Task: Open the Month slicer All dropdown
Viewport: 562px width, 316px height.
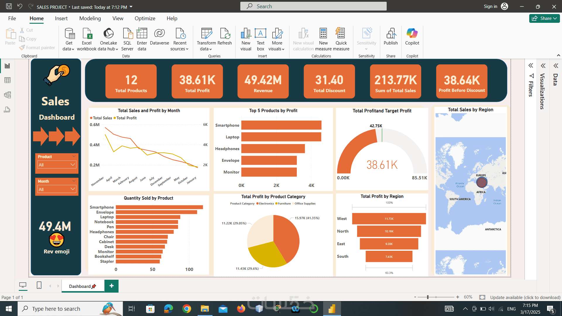Action: click(x=57, y=189)
